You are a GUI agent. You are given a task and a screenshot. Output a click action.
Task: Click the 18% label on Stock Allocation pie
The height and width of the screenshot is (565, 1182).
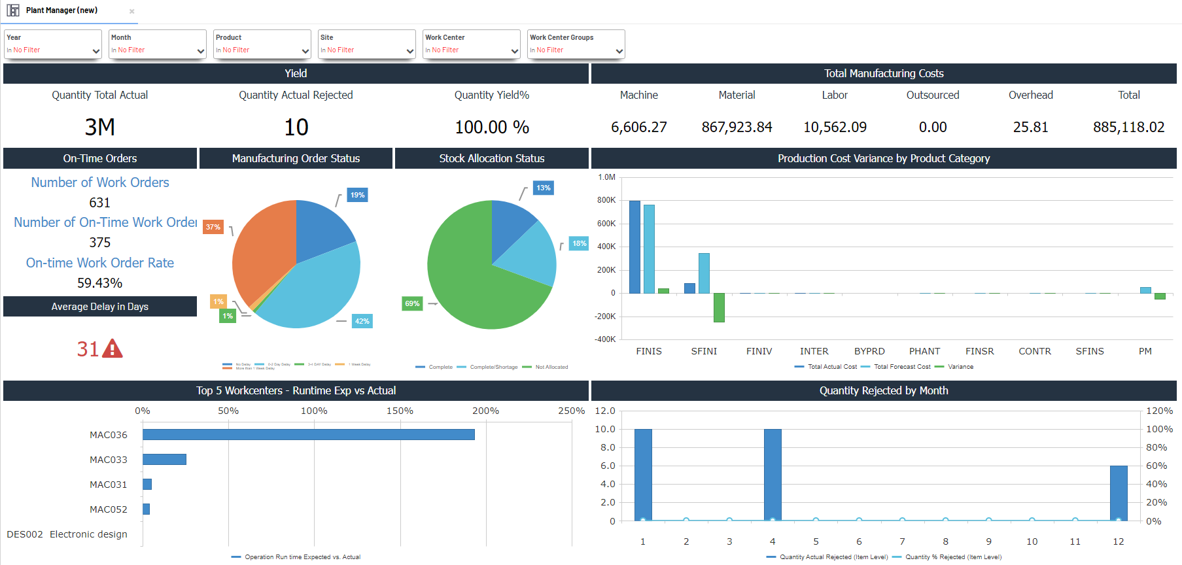pos(580,244)
